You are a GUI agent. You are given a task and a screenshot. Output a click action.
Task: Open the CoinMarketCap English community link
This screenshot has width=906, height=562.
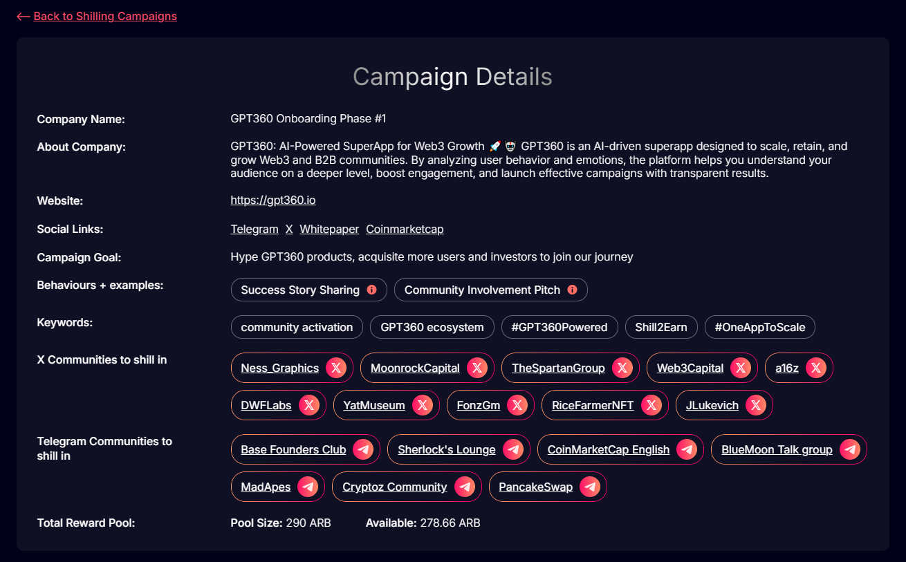pyautogui.click(x=609, y=449)
